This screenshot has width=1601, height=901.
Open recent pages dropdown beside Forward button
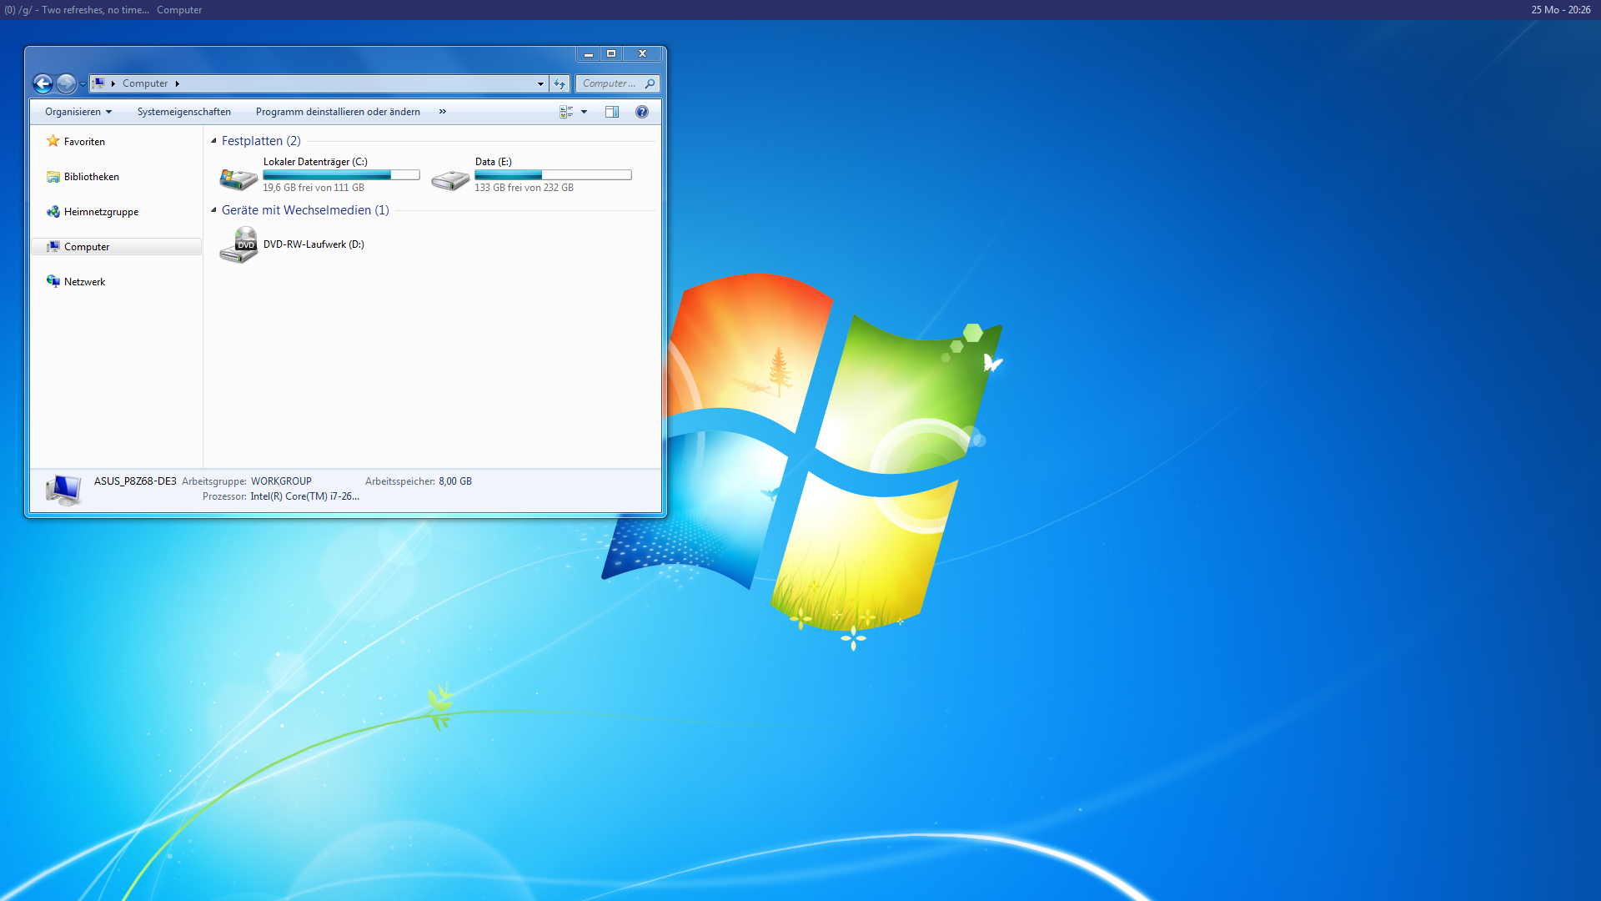coord(83,84)
